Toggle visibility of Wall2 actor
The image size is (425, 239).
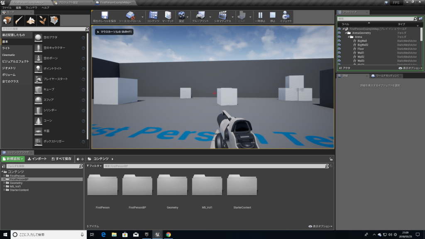pyautogui.click(x=339, y=56)
